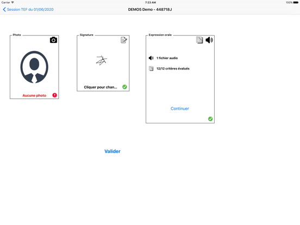Click the 12/12 critères évalués text
The image size is (300, 225).
click(x=173, y=68)
